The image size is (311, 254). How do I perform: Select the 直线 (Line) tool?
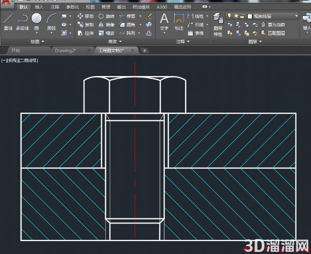[x=8, y=22]
